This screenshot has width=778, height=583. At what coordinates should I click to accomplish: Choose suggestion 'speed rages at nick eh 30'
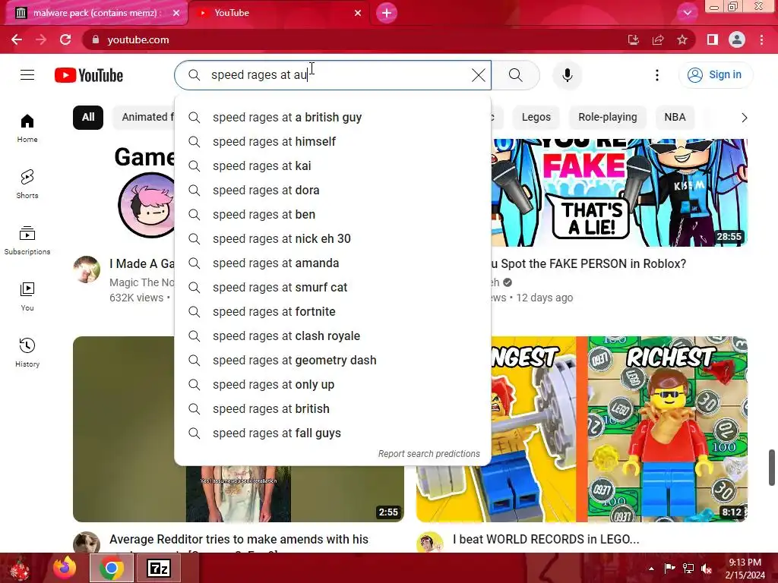pos(333,239)
